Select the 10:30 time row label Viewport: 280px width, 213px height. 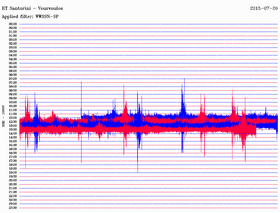(x=13, y=106)
